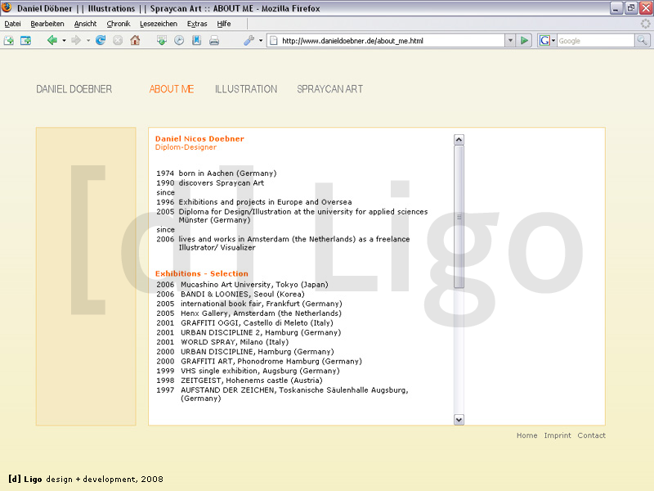This screenshot has height=491, width=654.
Task: Reload the page with the refresh icon
Action: [x=101, y=40]
